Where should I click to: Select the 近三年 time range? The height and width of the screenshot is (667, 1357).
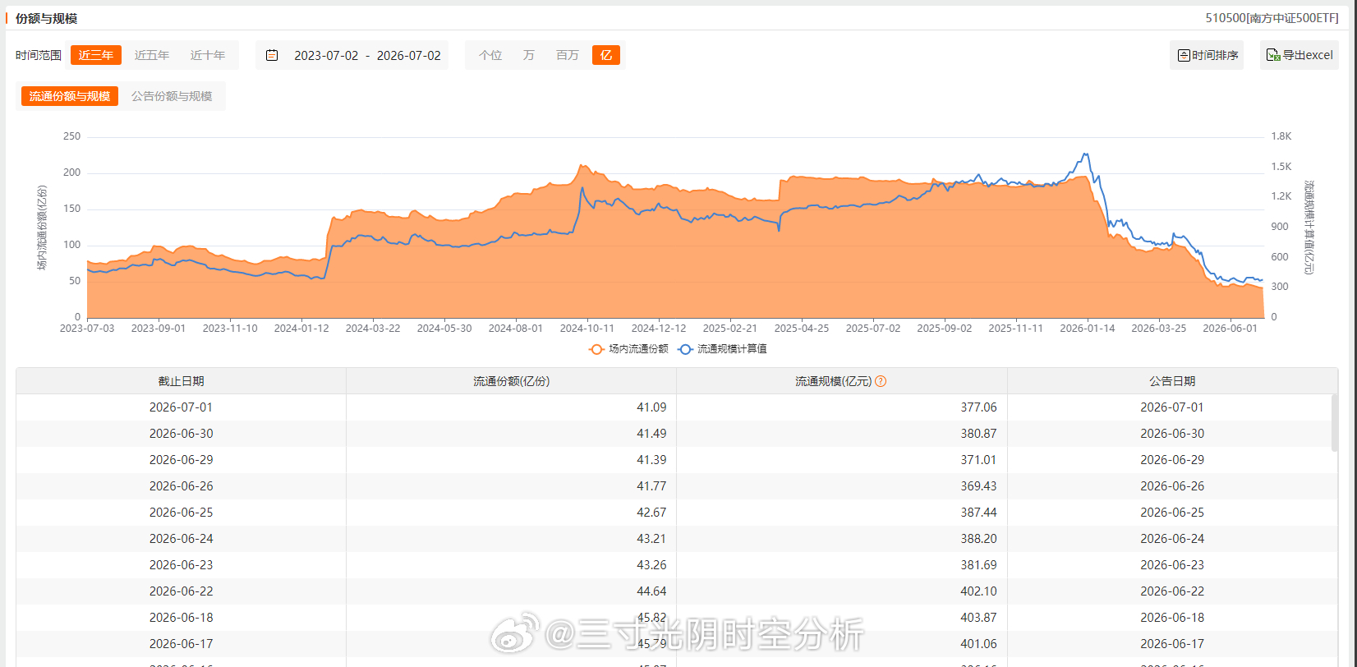[x=96, y=55]
